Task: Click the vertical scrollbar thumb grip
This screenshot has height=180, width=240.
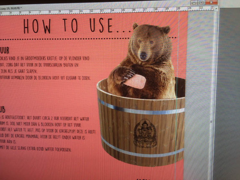Action: pyautogui.click(x=212, y=122)
